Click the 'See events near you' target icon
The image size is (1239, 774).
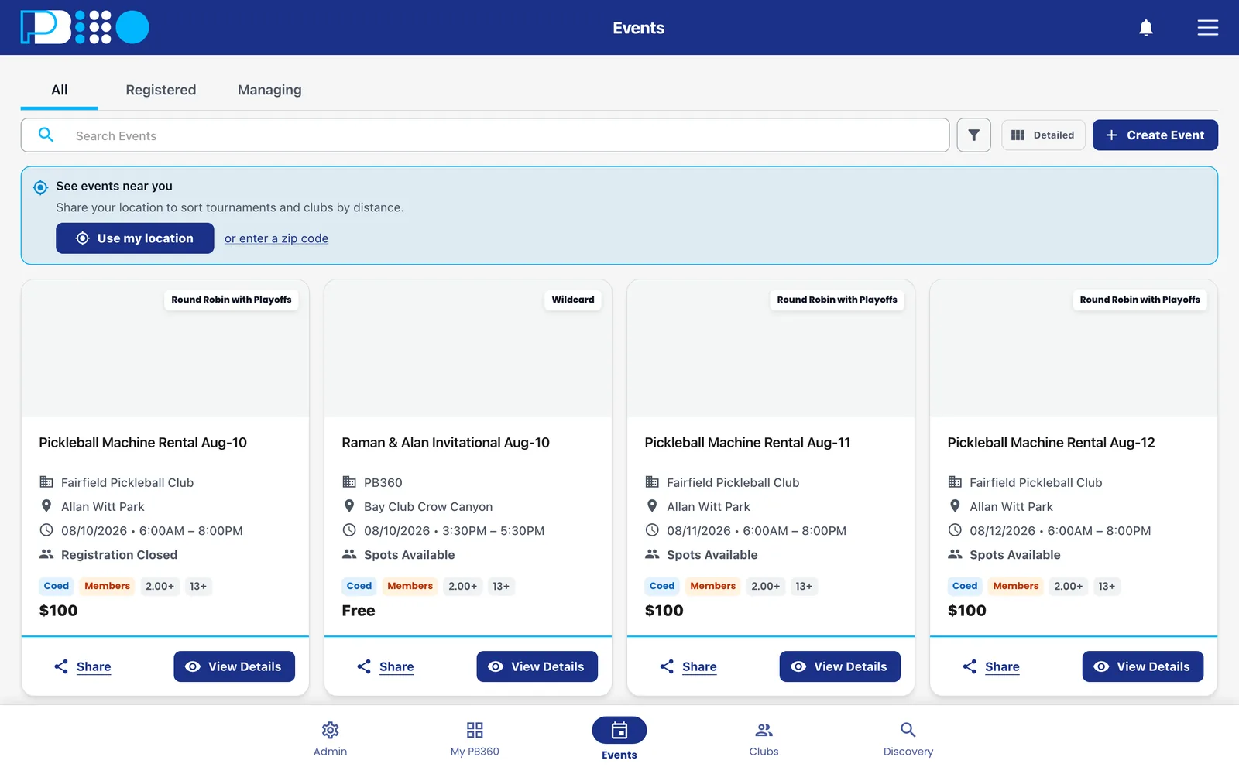[40, 187]
